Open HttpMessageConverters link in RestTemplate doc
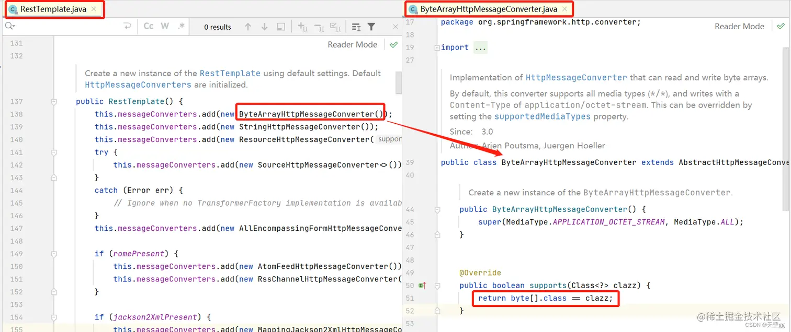 pyautogui.click(x=138, y=85)
